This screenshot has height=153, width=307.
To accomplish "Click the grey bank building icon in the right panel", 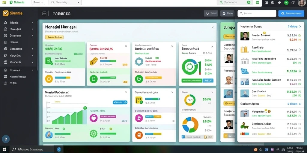I will (245, 61).
